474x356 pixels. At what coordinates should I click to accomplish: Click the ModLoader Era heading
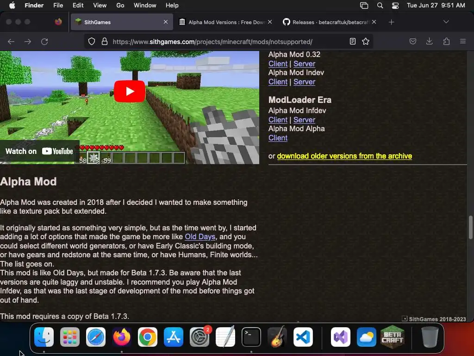299,100
